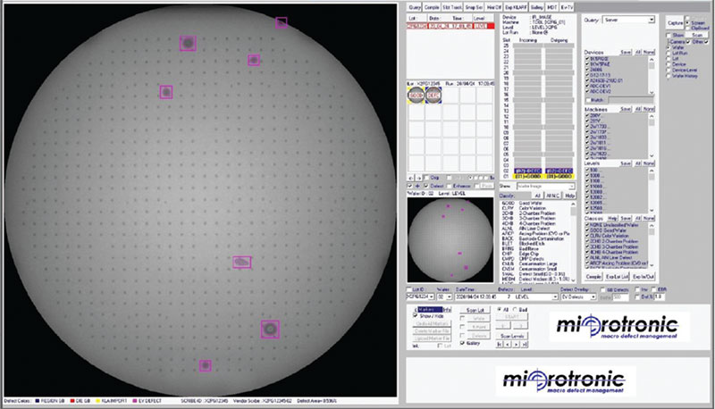Click the Scan Lot button

pyautogui.click(x=475, y=310)
